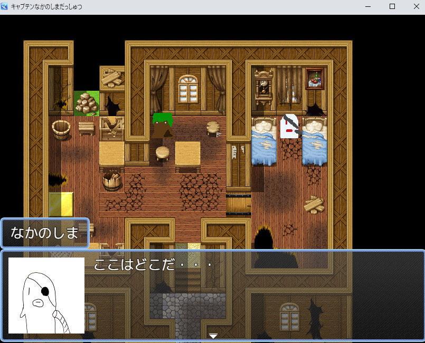Maximize the game window
Image resolution: width=425 pixels, height=343 pixels.
392,7
